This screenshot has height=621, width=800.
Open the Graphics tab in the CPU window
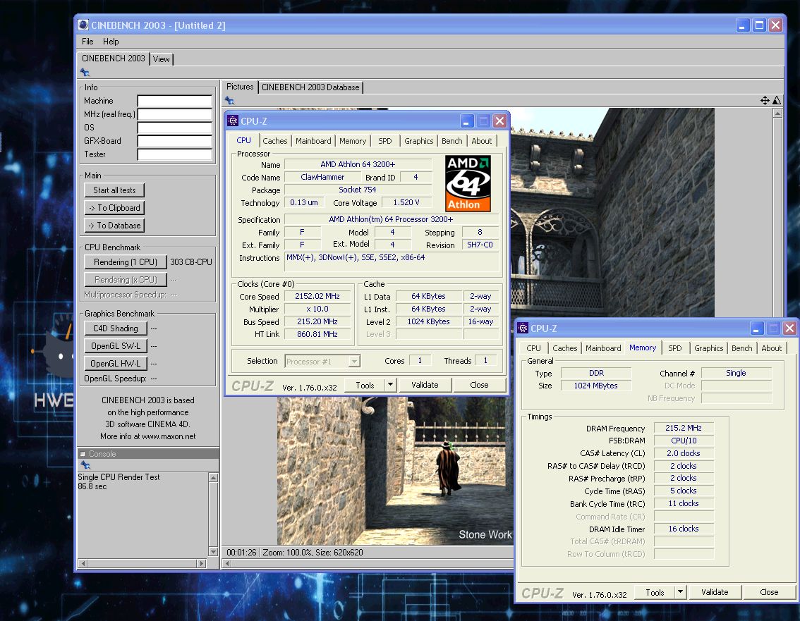[418, 141]
